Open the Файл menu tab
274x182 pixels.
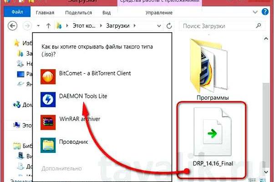pos(17,12)
